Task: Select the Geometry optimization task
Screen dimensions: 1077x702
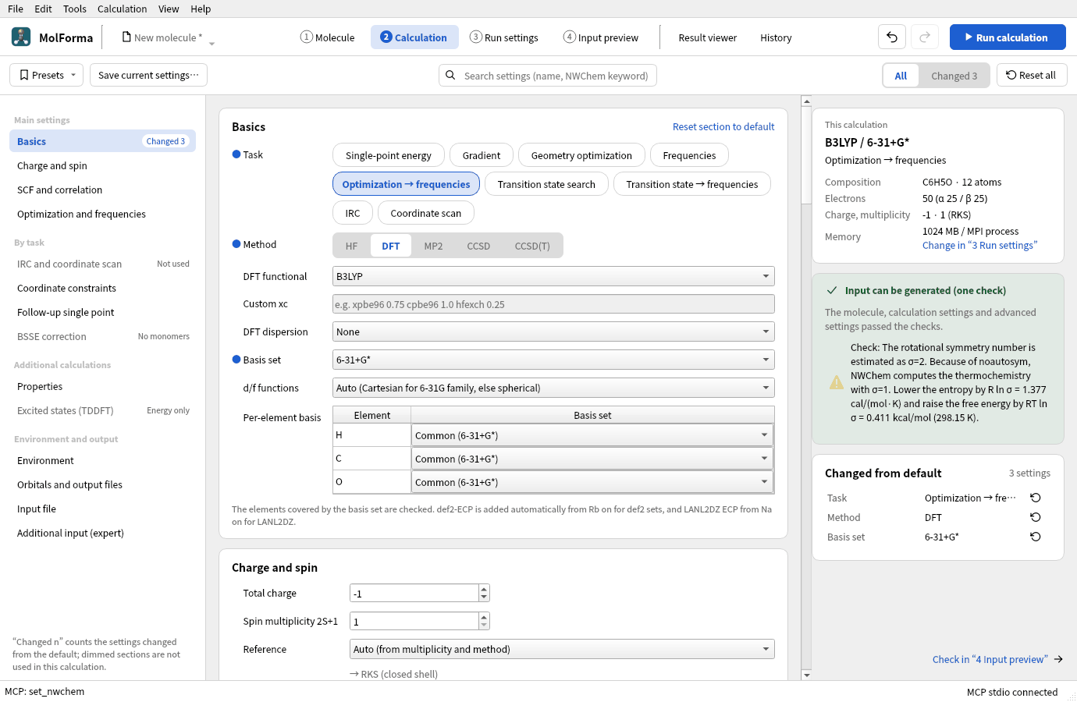Action: [581, 155]
